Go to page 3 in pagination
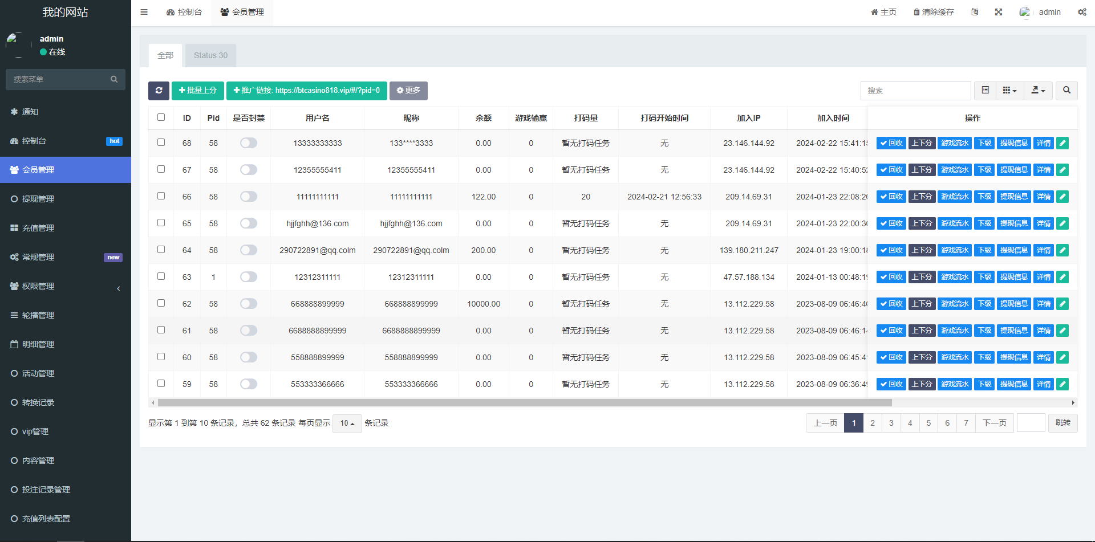1095x542 pixels. [891, 423]
